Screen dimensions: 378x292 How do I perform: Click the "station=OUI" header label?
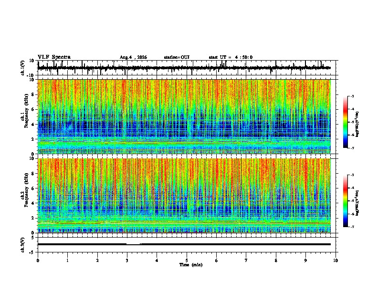coord(177,57)
